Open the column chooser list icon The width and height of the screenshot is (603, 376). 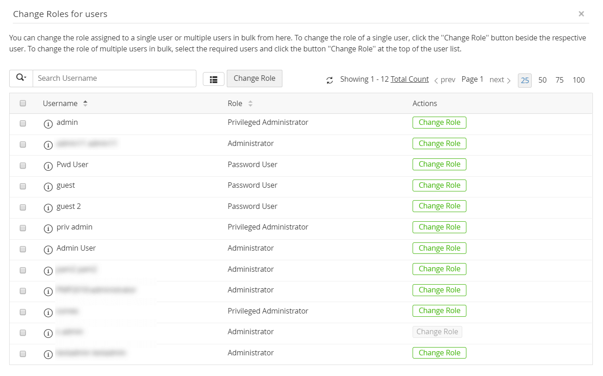[x=213, y=79]
